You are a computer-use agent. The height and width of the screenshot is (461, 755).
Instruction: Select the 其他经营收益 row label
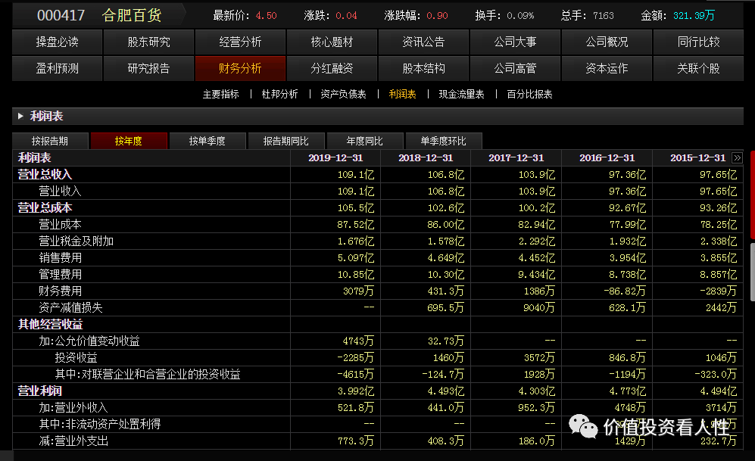coord(50,324)
